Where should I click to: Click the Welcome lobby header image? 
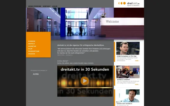tap(85, 23)
